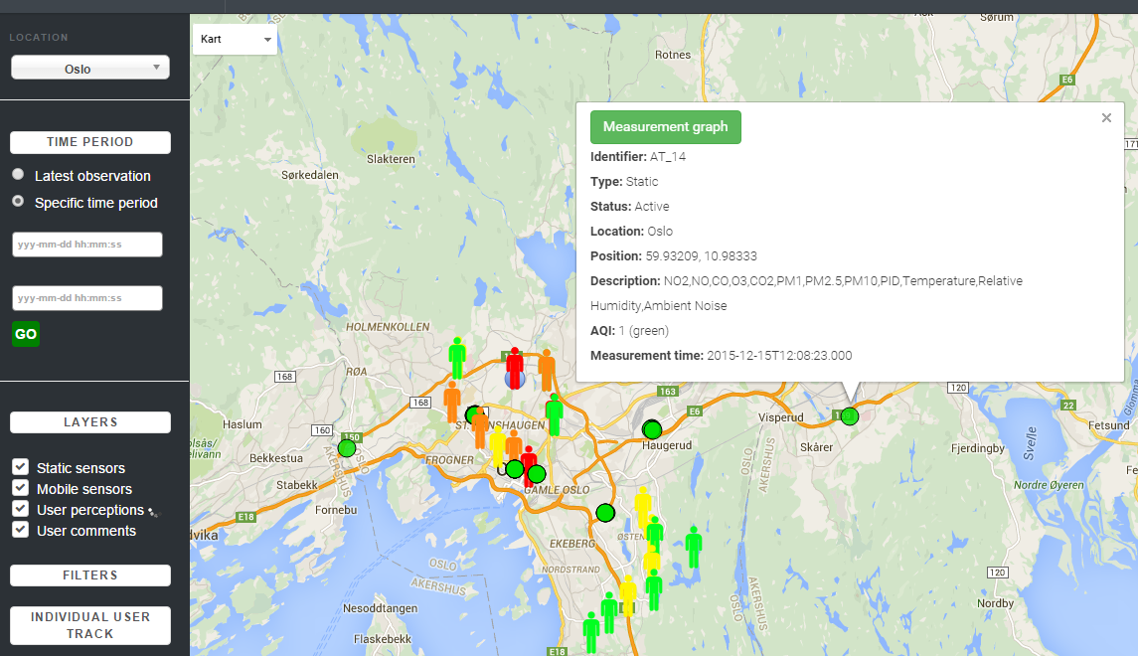Image resolution: width=1138 pixels, height=656 pixels.
Task: Click the 'Type: Static' line in popup
Action: 624,182
